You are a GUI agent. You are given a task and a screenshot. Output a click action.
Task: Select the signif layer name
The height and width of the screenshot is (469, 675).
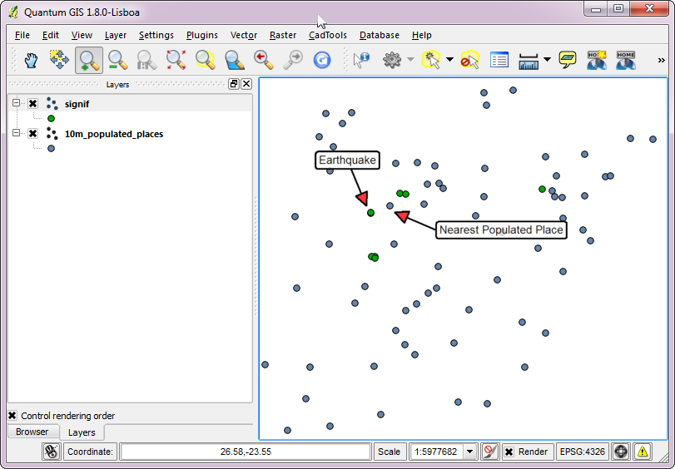pos(77,104)
